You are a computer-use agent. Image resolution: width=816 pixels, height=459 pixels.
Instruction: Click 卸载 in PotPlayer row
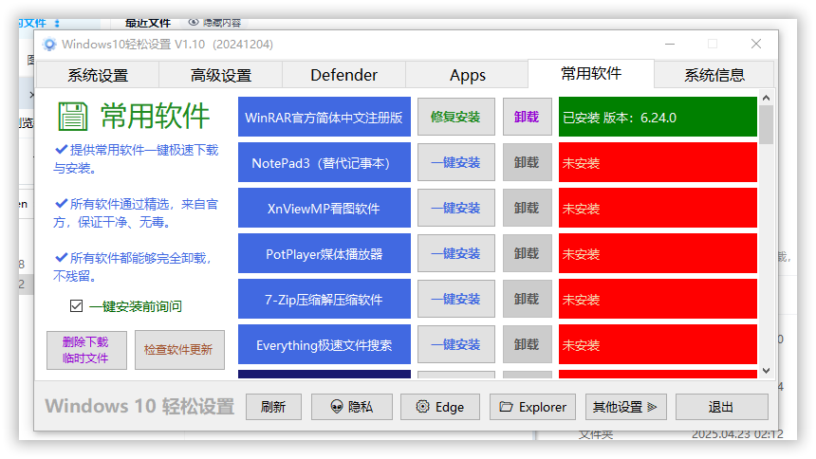[x=527, y=253]
